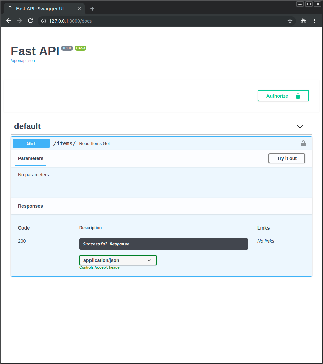Open the application/json media type dropdown

pyautogui.click(x=118, y=260)
